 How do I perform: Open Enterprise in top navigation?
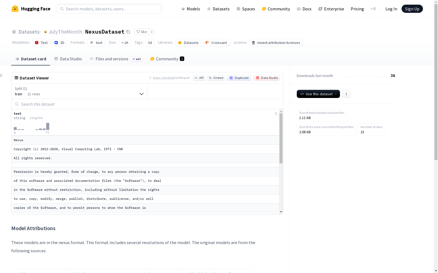(x=331, y=9)
